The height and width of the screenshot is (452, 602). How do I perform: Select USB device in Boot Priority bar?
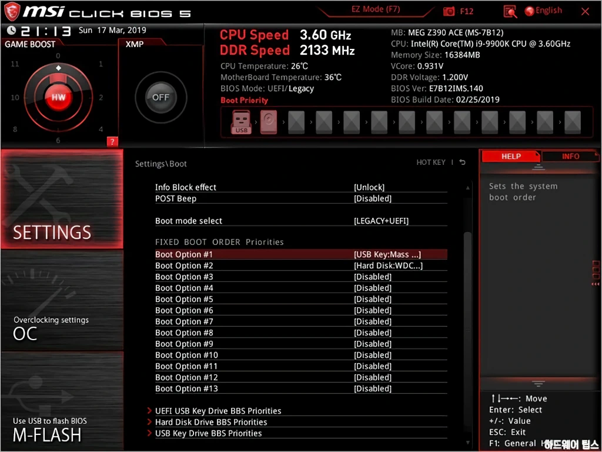(241, 122)
